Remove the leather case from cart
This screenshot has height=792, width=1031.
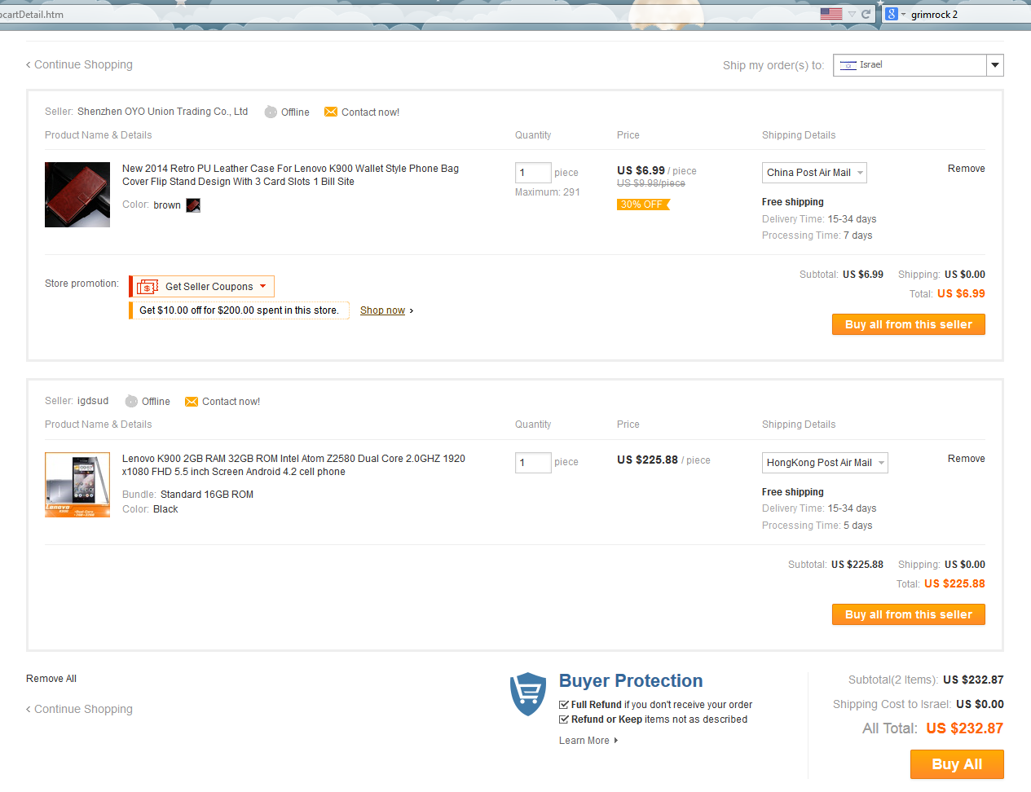pyautogui.click(x=966, y=169)
